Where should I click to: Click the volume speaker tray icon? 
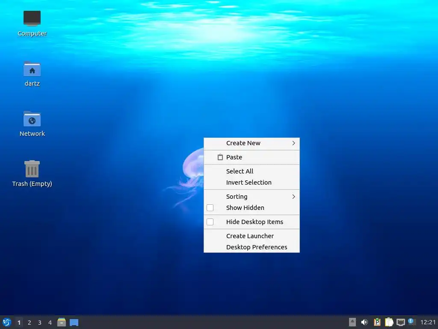click(364, 322)
